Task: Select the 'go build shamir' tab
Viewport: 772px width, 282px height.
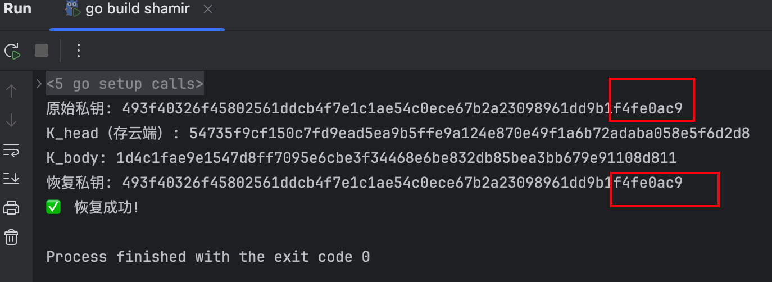Action: click(x=137, y=10)
